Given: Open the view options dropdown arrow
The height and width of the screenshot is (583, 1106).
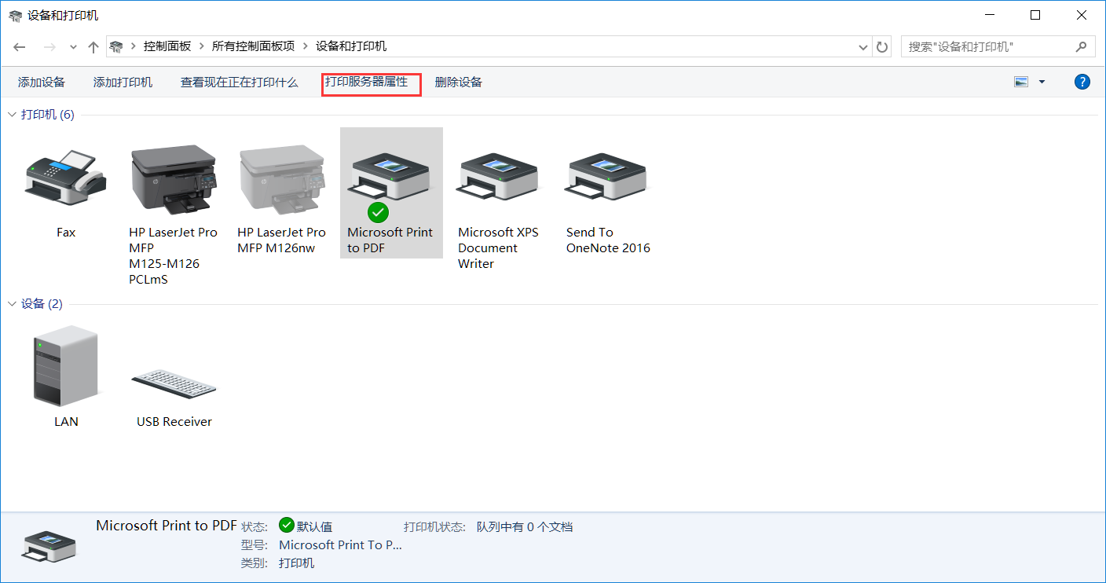Looking at the screenshot, I should click(1042, 82).
